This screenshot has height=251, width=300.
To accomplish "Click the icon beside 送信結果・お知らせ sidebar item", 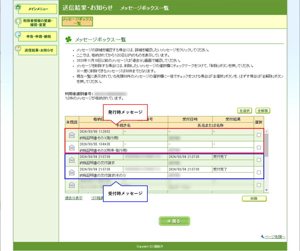I will pyautogui.click(x=18, y=48).
